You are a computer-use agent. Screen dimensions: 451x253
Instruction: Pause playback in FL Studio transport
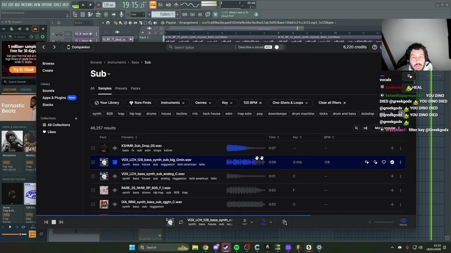click(x=83, y=5)
